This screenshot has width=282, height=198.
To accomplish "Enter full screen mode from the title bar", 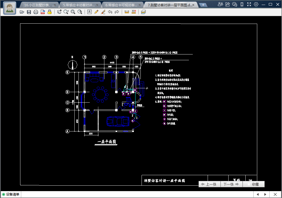I will (249, 4).
